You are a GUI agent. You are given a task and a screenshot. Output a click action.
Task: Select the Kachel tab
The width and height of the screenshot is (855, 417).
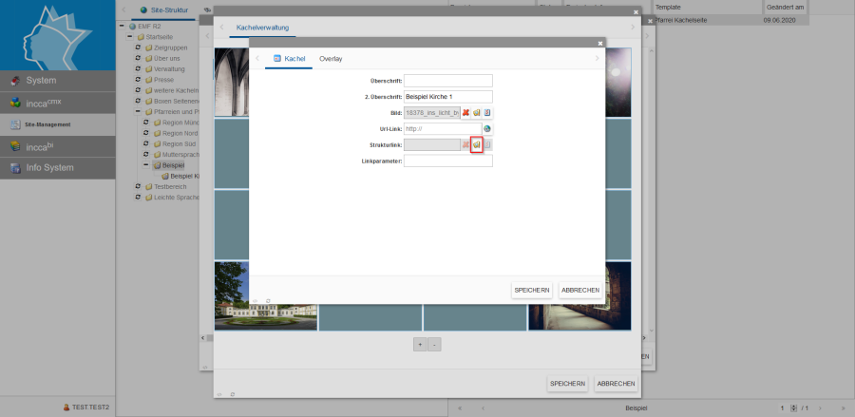[289, 59]
